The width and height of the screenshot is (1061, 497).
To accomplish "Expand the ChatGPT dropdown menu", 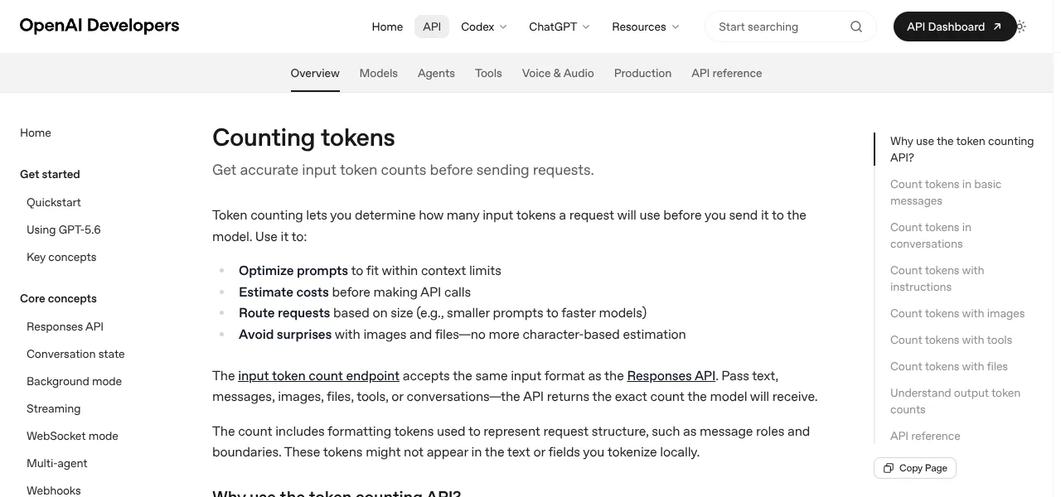I will pos(560,27).
